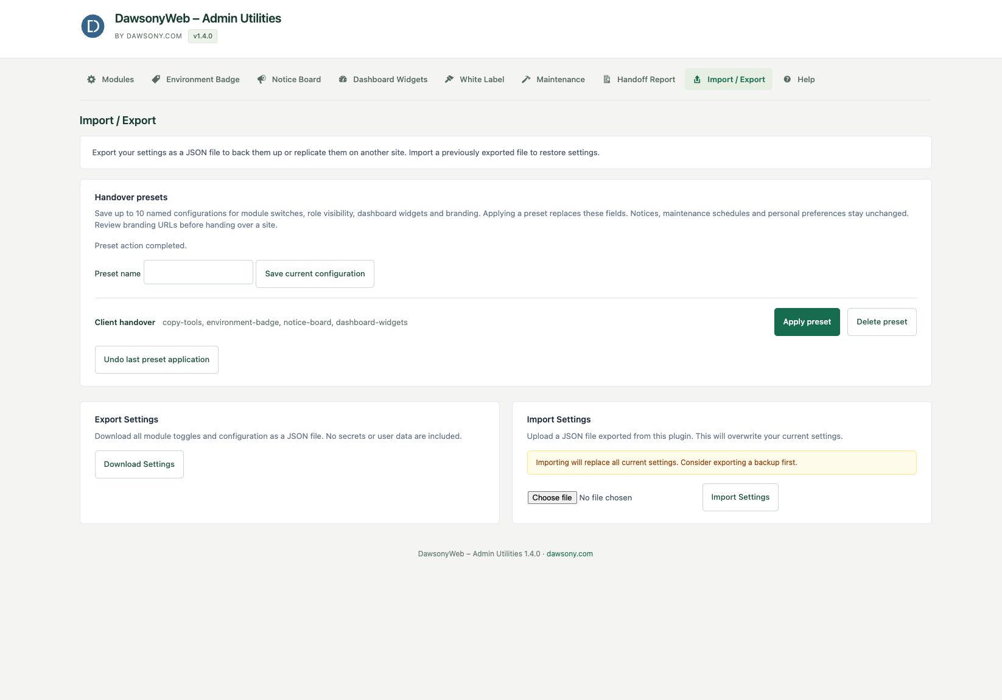This screenshot has height=700, width=1002.
Task: Click the Import Settings button
Action: pos(740,497)
